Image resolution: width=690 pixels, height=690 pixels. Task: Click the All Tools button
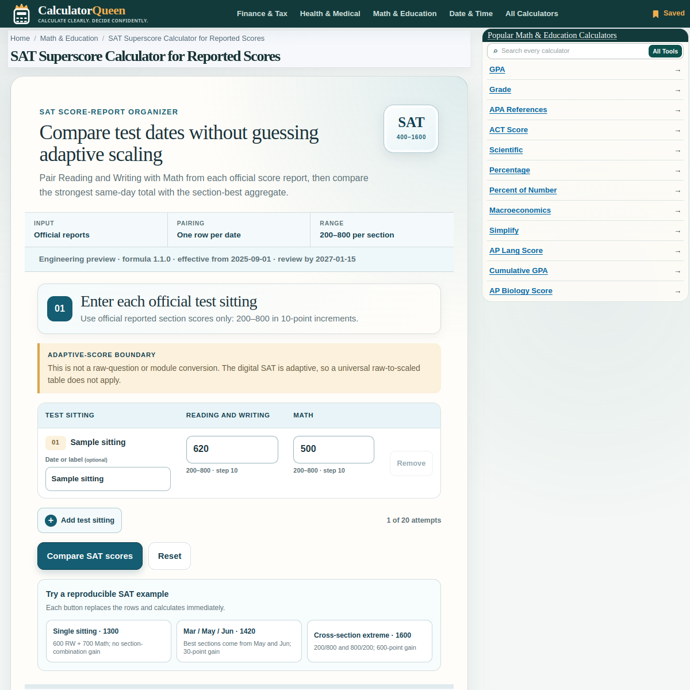665,51
